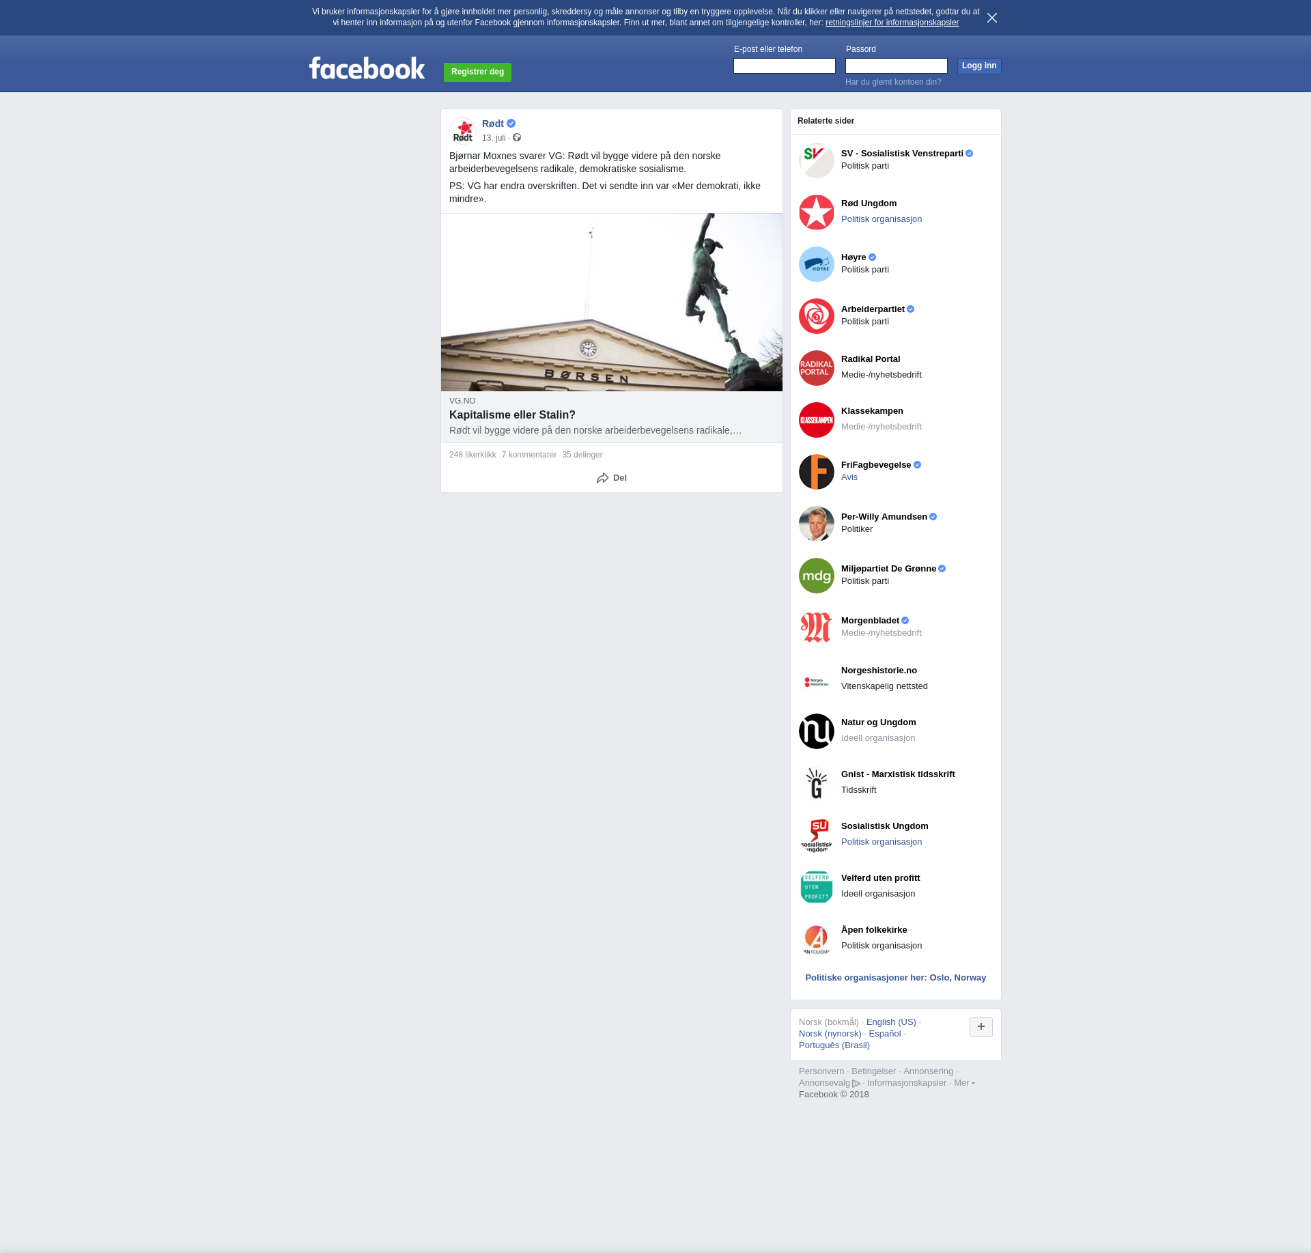Open Åpen folkekirke page name
The image size is (1311, 1253).
[874, 930]
